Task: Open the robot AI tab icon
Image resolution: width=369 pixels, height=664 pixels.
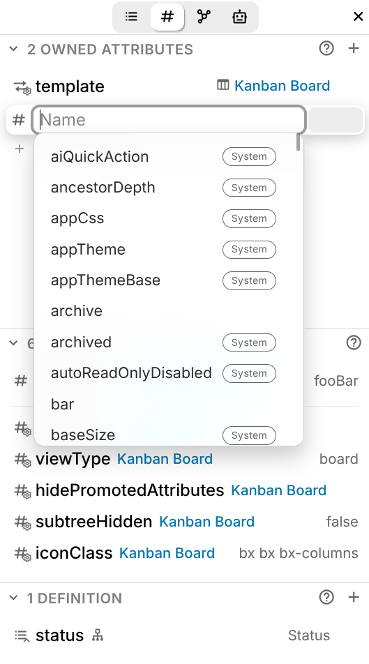Action: tap(240, 17)
